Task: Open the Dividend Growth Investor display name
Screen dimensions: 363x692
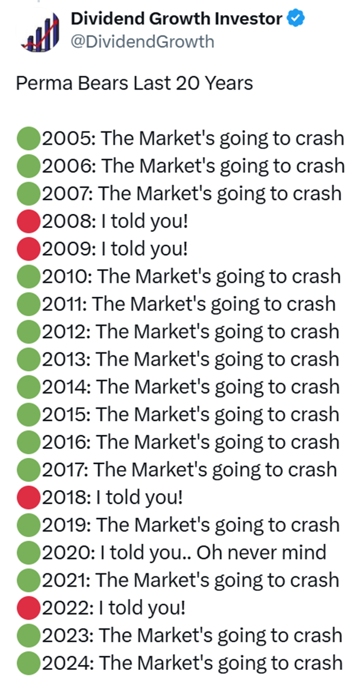Action: click(x=176, y=19)
